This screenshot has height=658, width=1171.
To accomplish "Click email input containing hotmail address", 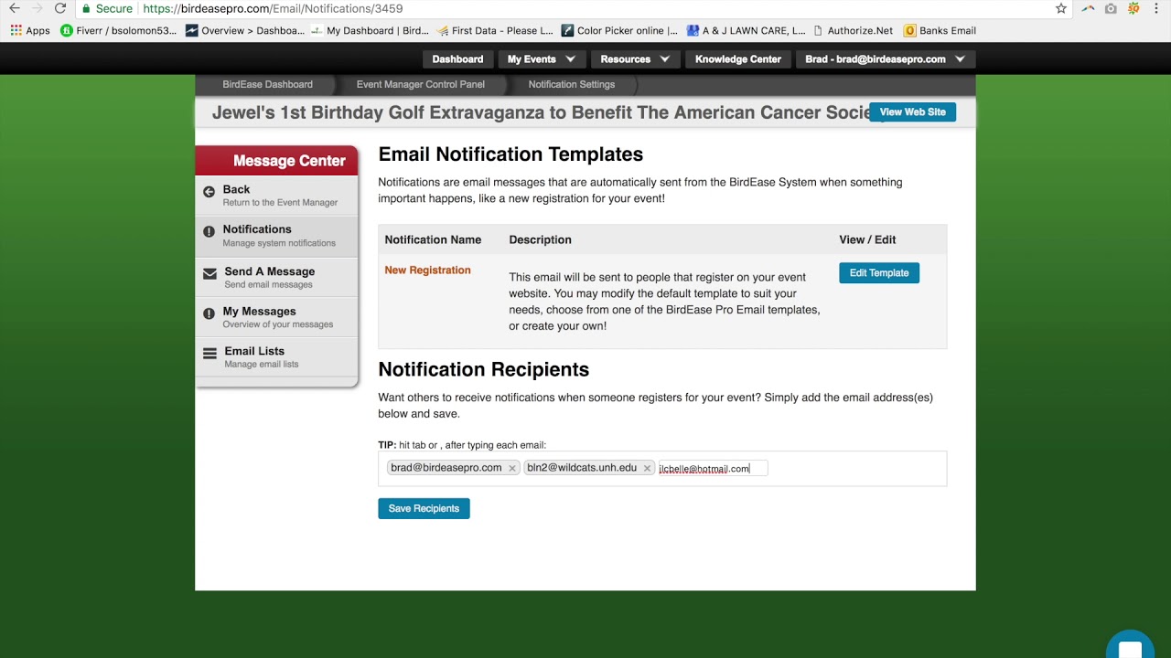I will [713, 469].
